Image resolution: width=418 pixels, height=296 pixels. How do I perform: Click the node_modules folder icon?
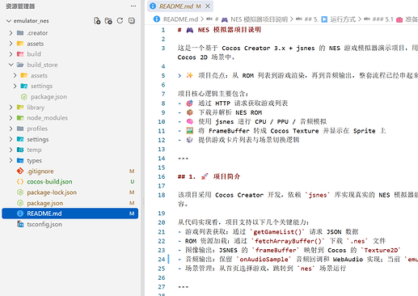tap(20, 118)
